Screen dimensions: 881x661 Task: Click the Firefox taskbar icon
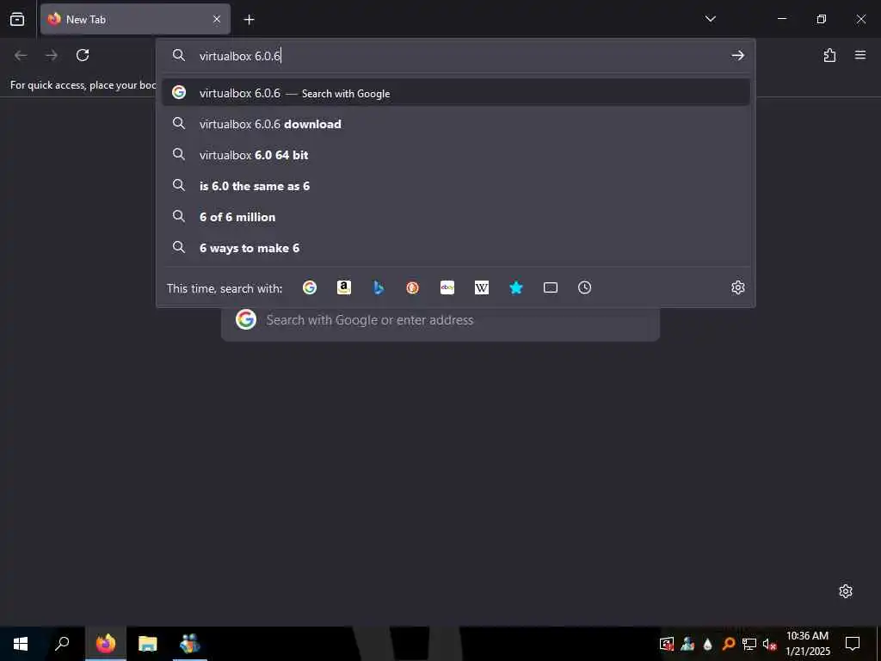(x=106, y=644)
